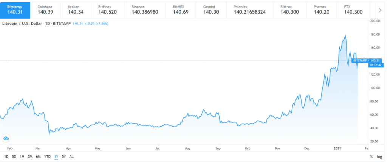Click the BITSTAMP price label on axis
This screenshot has width=387, height=162.
coord(359,60)
